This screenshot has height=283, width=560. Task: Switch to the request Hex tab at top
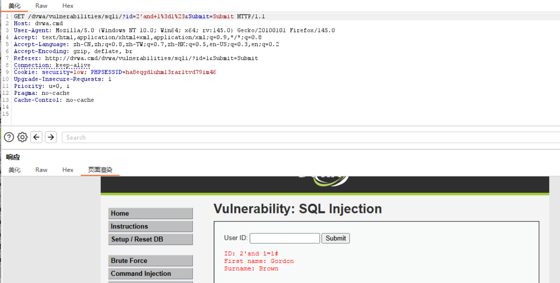(67, 6)
